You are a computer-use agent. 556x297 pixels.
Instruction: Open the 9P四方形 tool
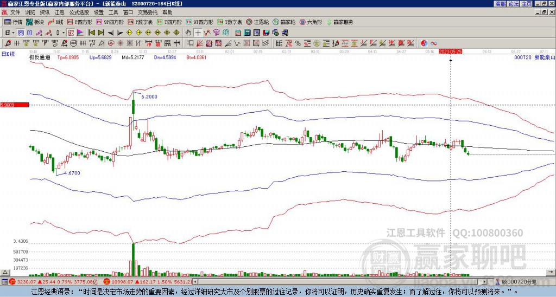pos(110,22)
